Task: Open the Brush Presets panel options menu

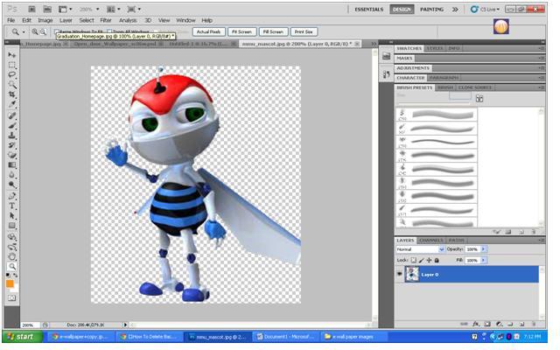Action: [542, 87]
